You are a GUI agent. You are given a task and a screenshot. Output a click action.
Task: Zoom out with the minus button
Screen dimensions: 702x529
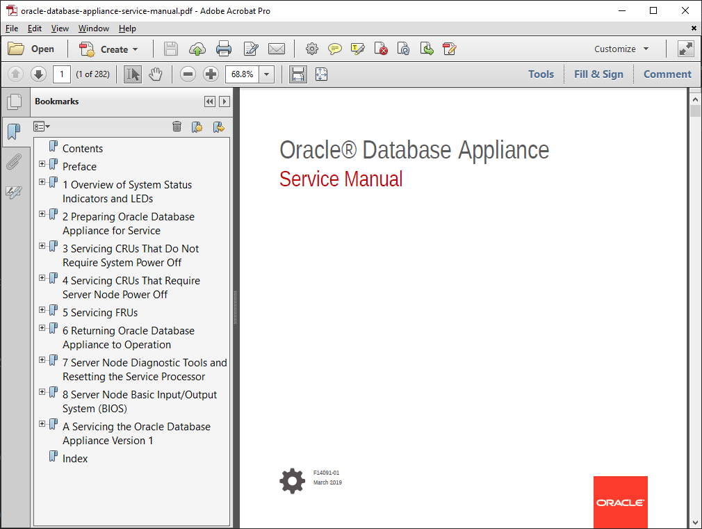[x=188, y=74]
